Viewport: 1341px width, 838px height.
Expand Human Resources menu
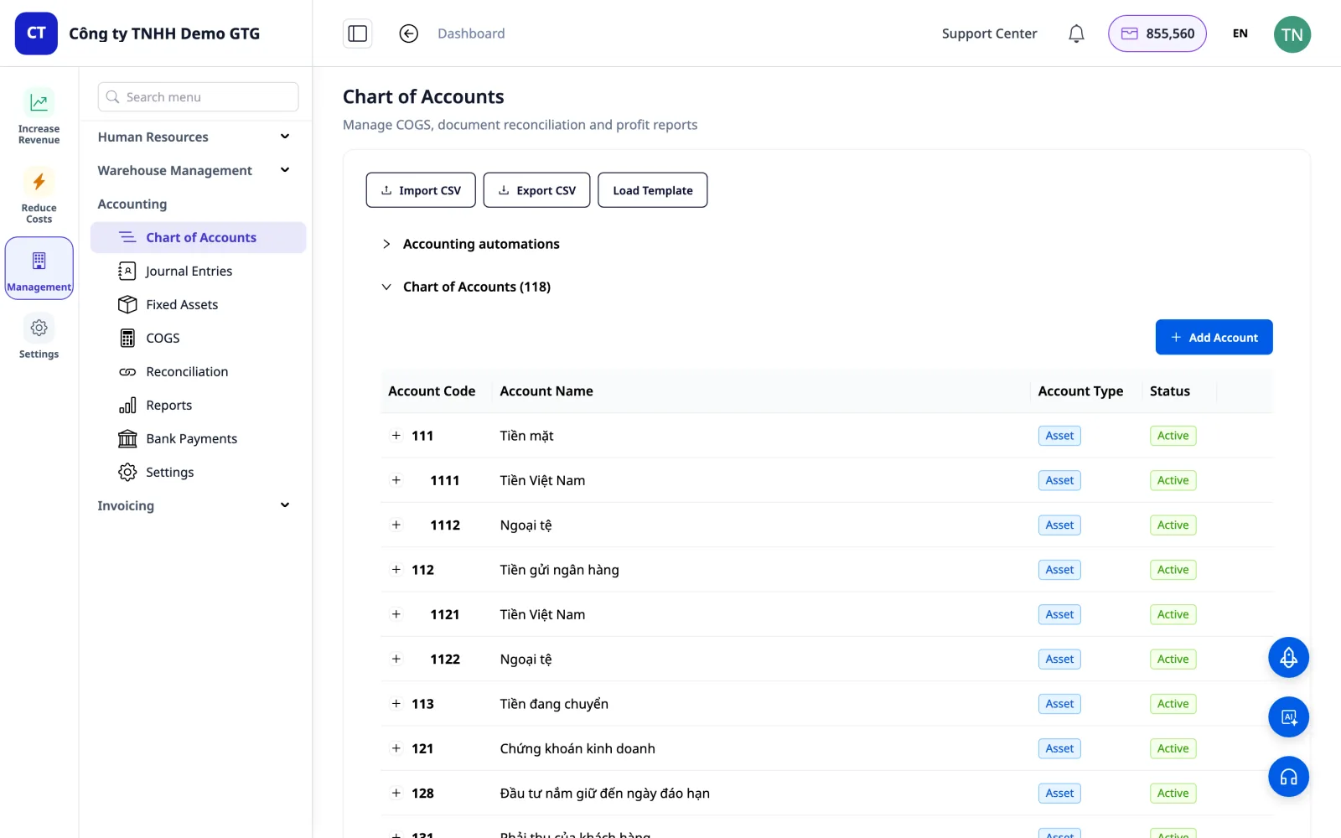pyautogui.click(x=194, y=137)
